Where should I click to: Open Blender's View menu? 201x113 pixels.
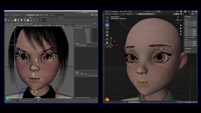click(121, 12)
